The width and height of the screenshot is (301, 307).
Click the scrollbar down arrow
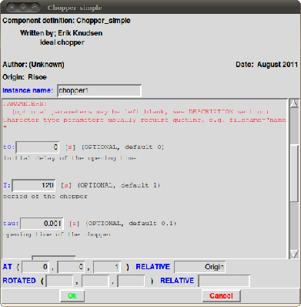(294, 254)
